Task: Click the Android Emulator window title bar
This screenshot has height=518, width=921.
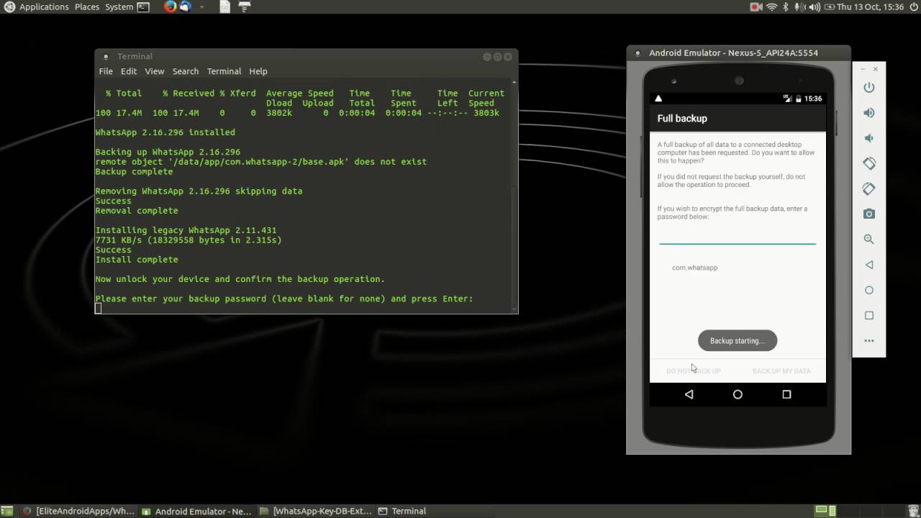Action: pyautogui.click(x=738, y=53)
